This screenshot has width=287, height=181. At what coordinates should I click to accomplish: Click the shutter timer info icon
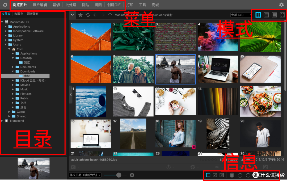pyautogui.click(x=168, y=167)
